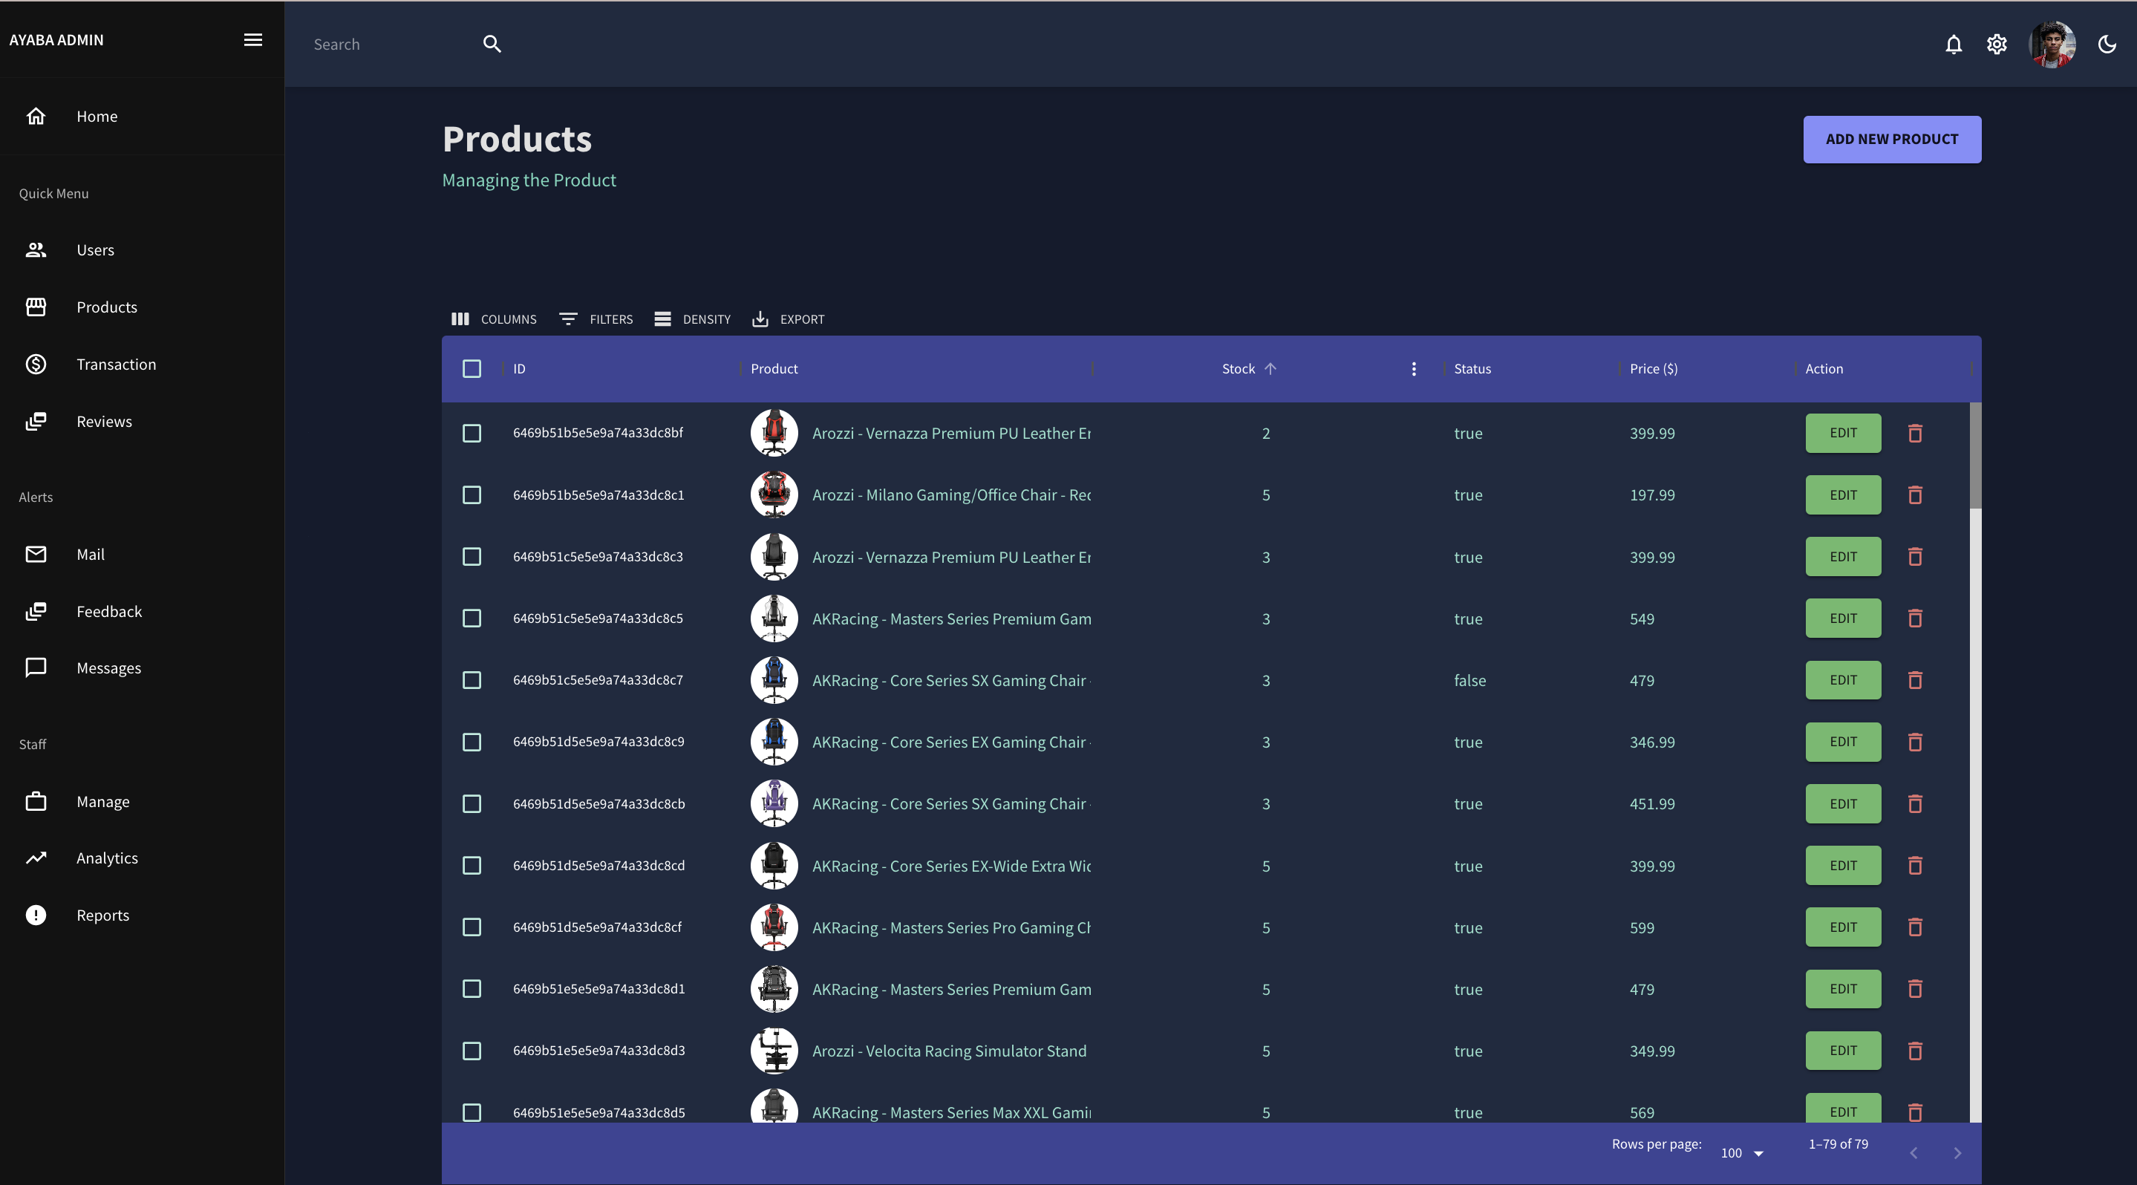
Task: Open the settings gear icon
Action: click(1997, 44)
